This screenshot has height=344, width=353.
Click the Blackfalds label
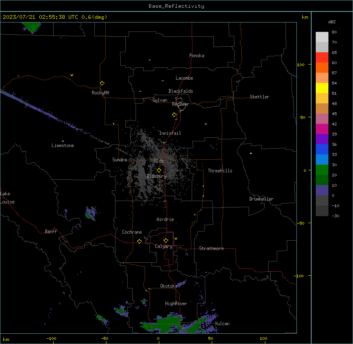pyautogui.click(x=181, y=91)
